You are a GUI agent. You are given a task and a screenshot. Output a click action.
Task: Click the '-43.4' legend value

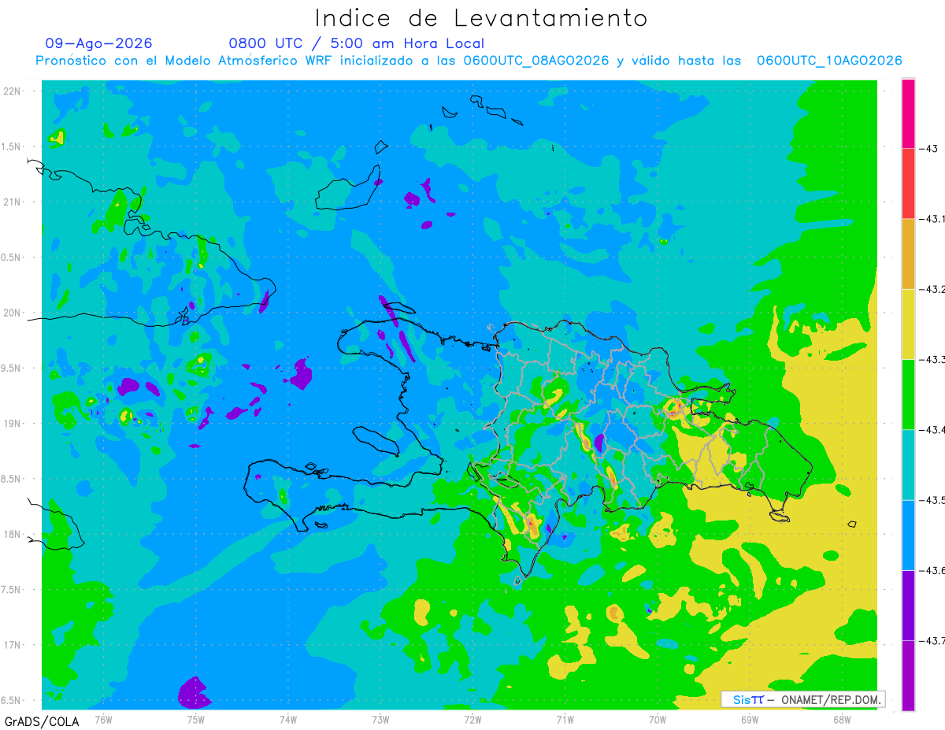(x=931, y=429)
